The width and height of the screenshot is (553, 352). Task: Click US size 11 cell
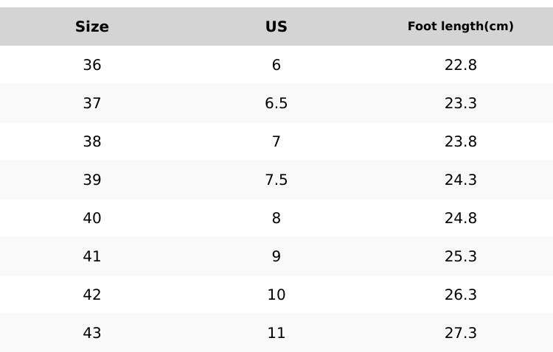tap(276, 334)
